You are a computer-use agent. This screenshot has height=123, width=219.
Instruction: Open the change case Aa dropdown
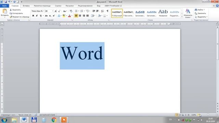click(x=65, y=11)
